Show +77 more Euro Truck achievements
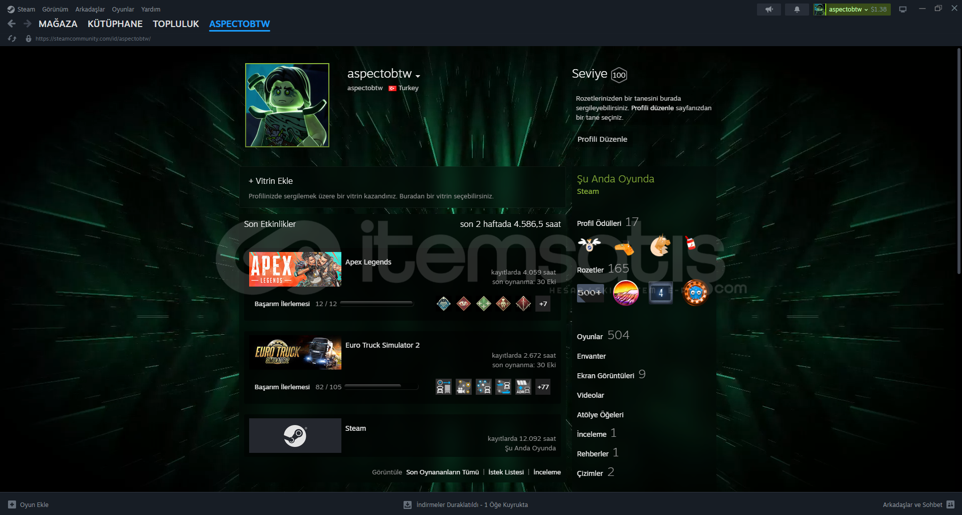The width and height of the screenshot is (962, 515). click(x=543, y=387)
